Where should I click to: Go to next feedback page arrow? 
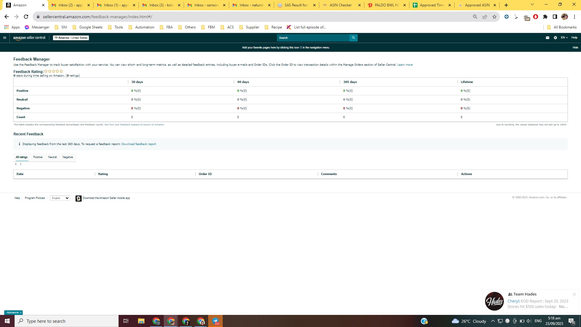click(x=21, y=164)
